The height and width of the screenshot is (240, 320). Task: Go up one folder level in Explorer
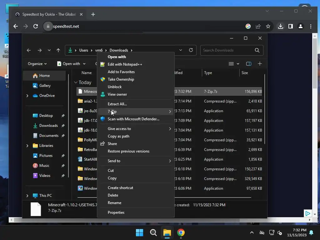(58, 50)
